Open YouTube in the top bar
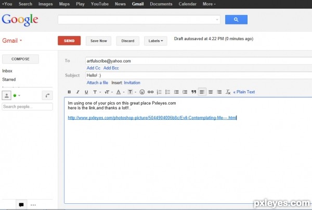This screenshot has width=312, height=210. tap(100, 4)
